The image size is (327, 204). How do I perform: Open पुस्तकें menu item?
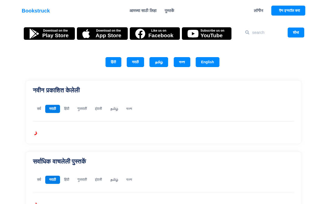169,11
